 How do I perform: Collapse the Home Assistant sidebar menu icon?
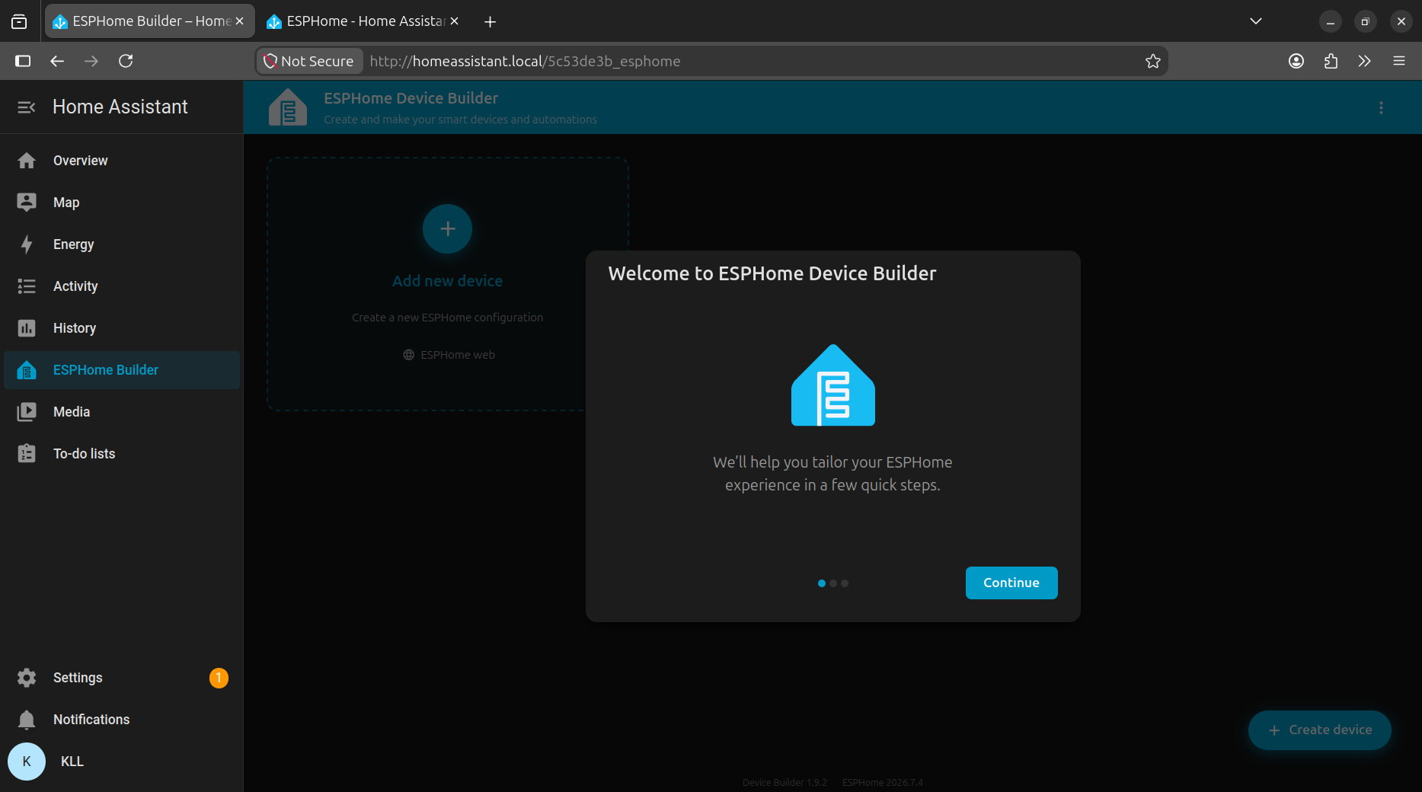(27, 107)
